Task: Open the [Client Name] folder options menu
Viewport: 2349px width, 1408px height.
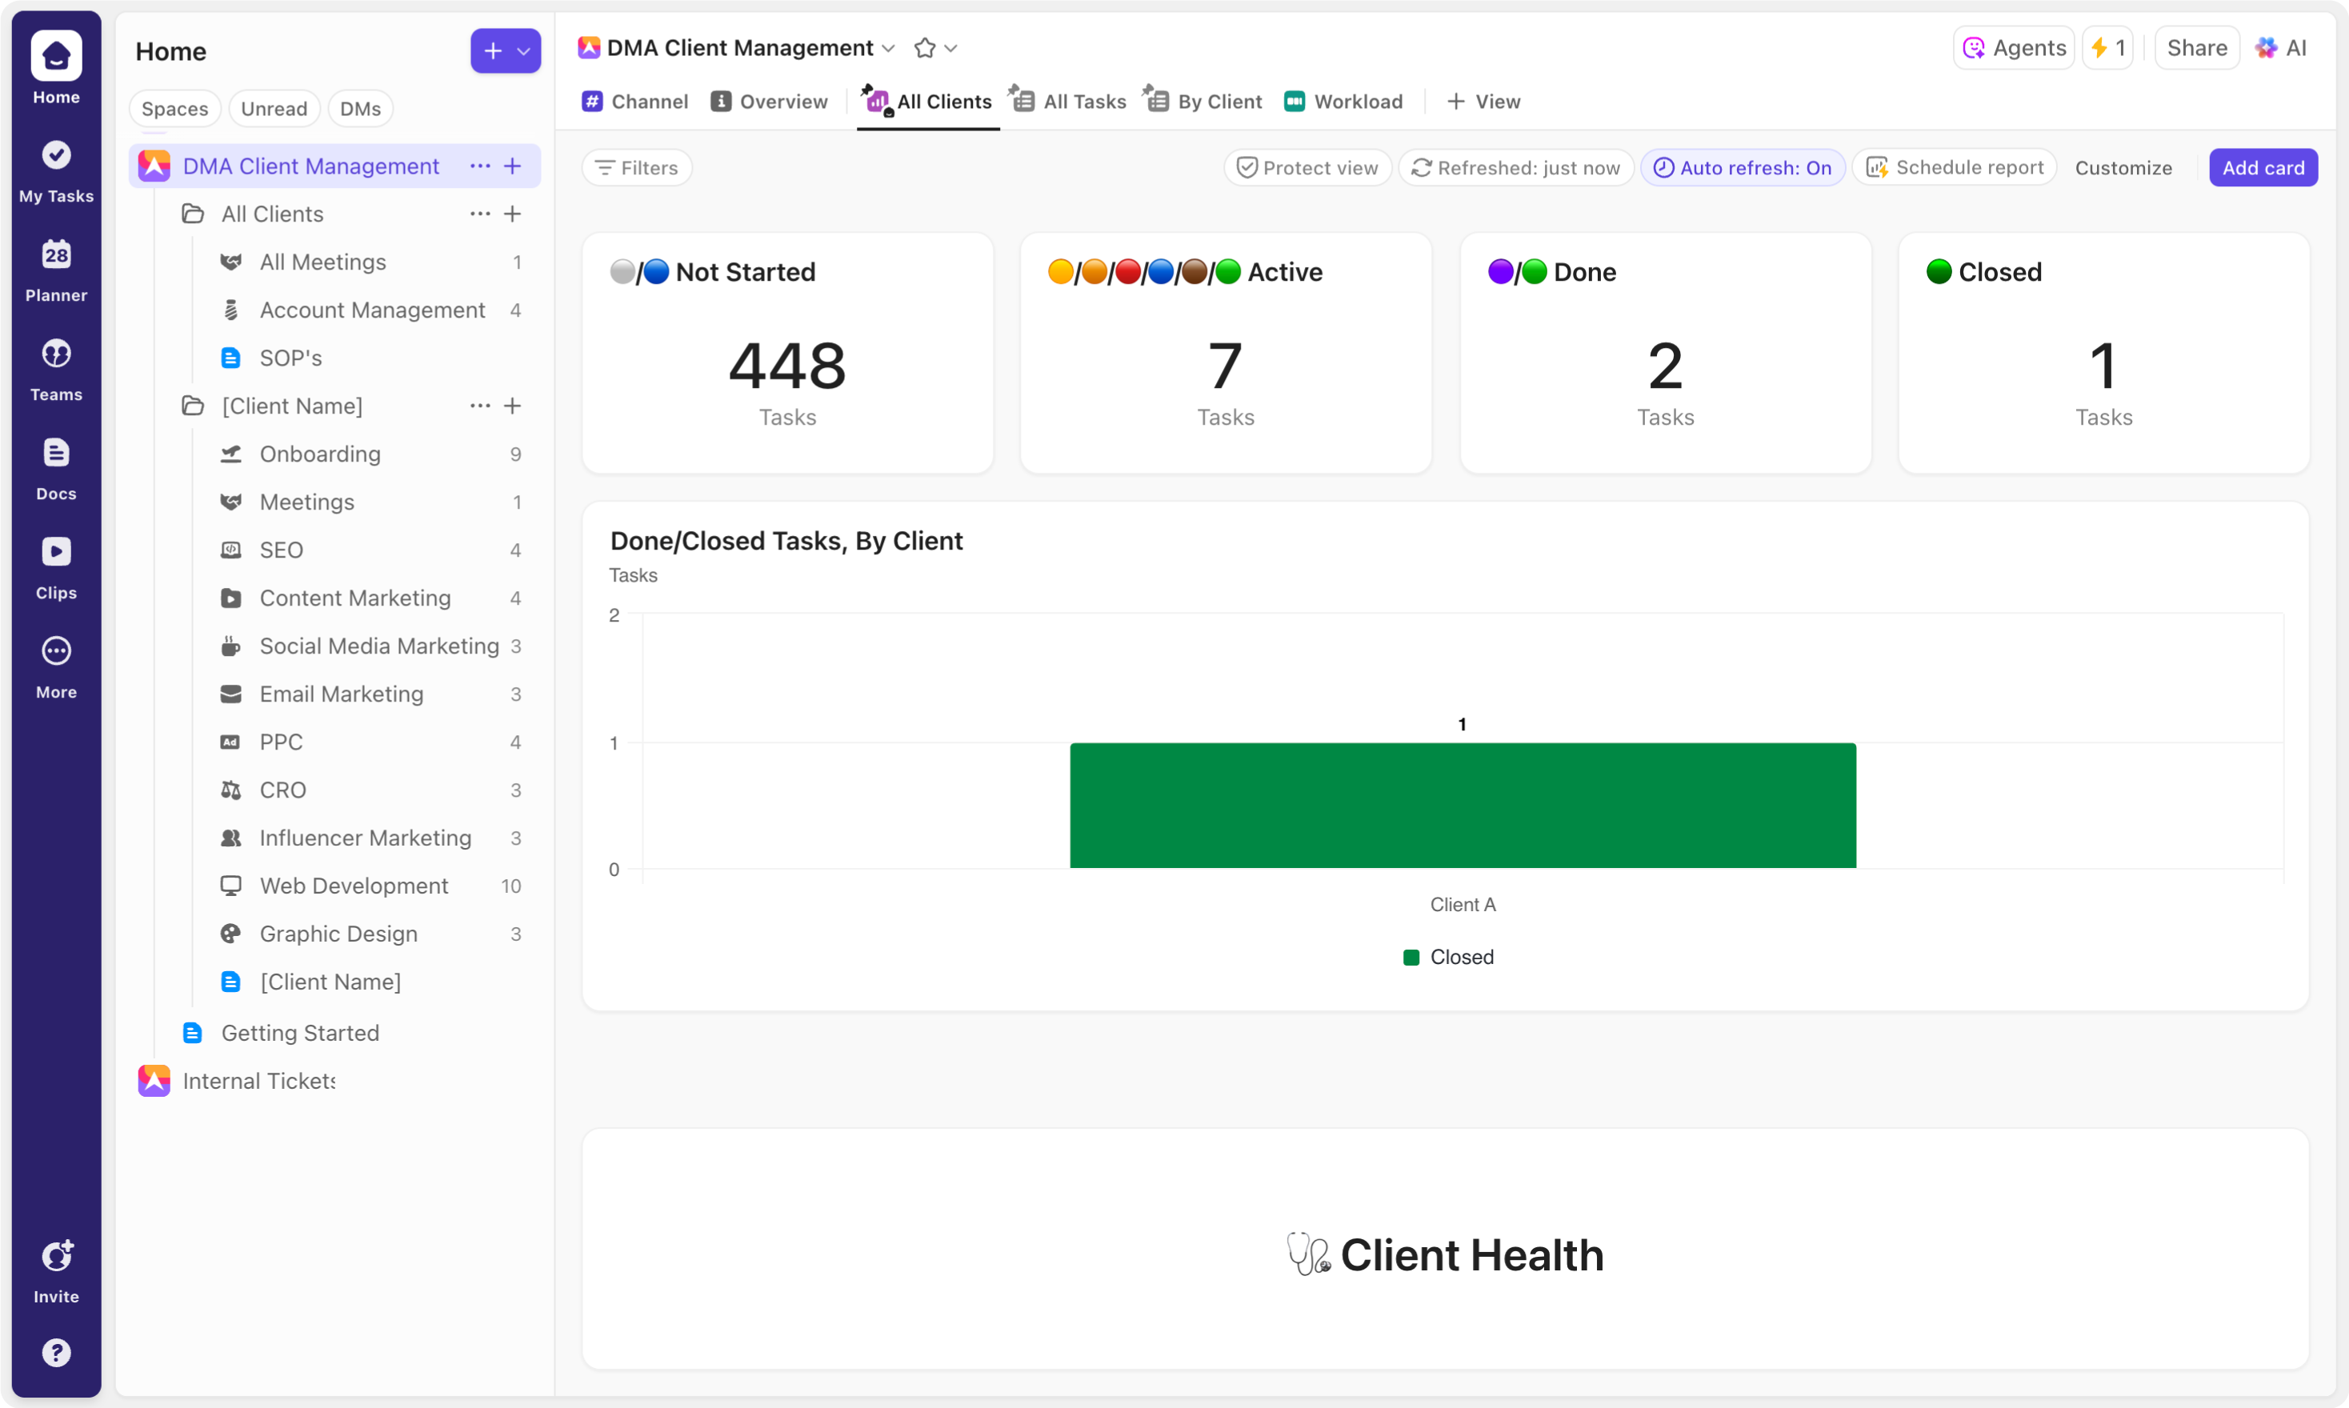Action: [479, 405]
